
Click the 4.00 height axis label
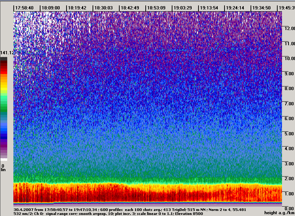289,149
